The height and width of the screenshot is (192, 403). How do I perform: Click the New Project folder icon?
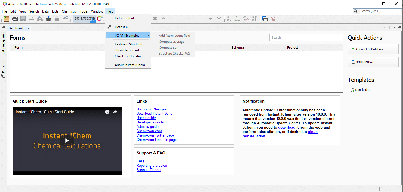point(6,19)
